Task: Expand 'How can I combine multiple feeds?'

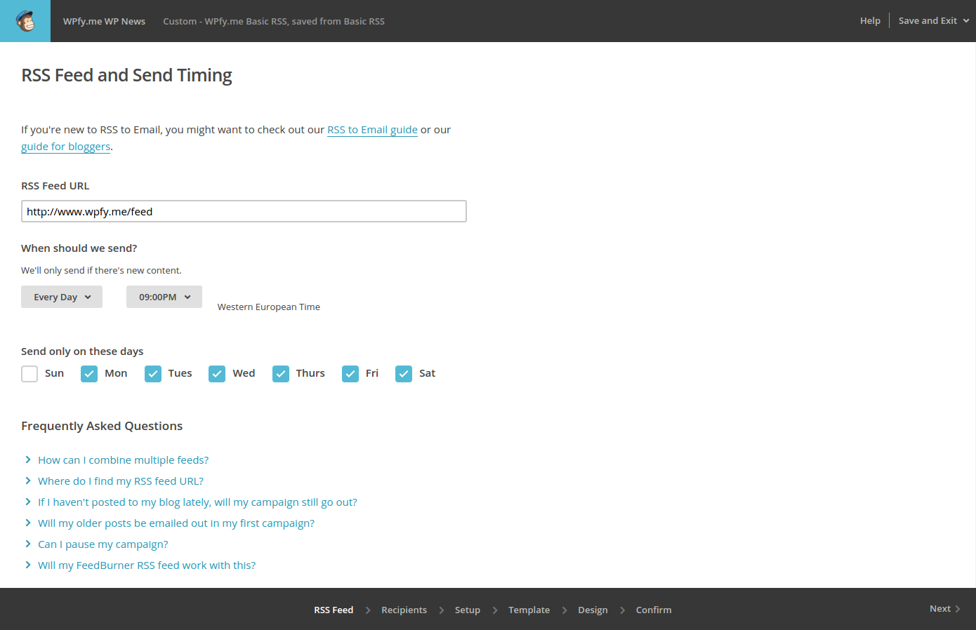Action: (123, 460)
